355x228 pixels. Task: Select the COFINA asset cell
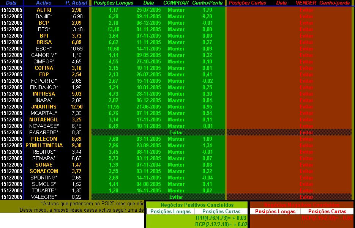(x=44, y=68)
